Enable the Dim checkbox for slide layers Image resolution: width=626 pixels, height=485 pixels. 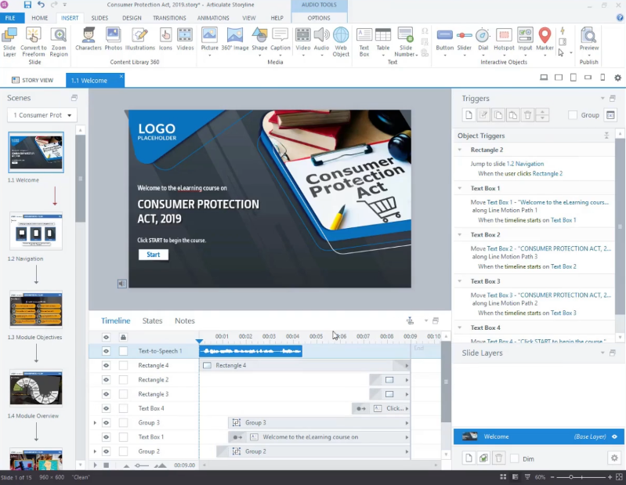point(515,458)
